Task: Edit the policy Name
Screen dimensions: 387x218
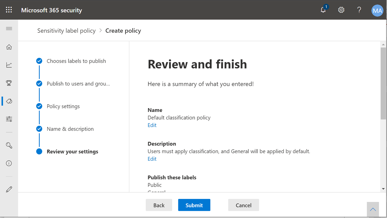Action: pos(152,125)
